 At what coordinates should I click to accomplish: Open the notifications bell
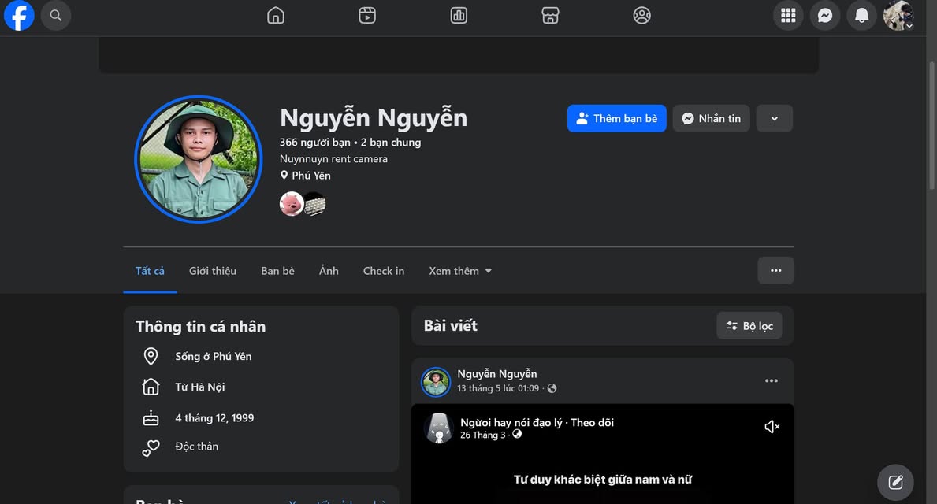pos(861,16)
